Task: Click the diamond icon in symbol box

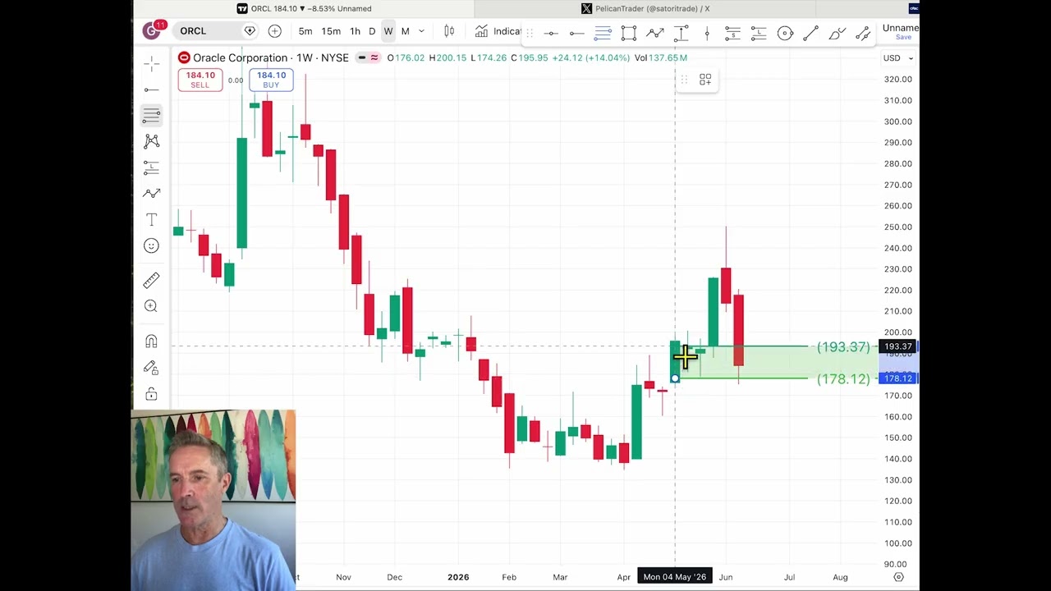Action: [250, 31]
